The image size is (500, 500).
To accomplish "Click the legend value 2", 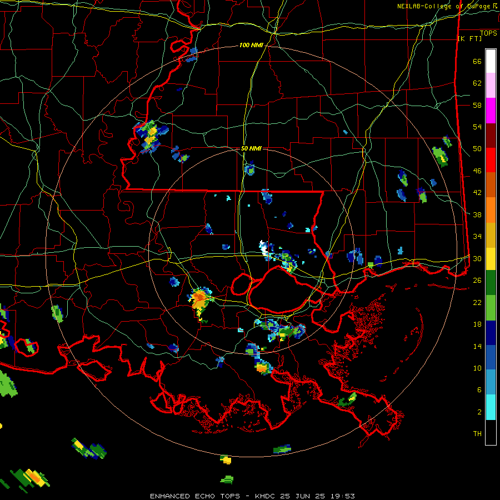I will tap(479, 412).
